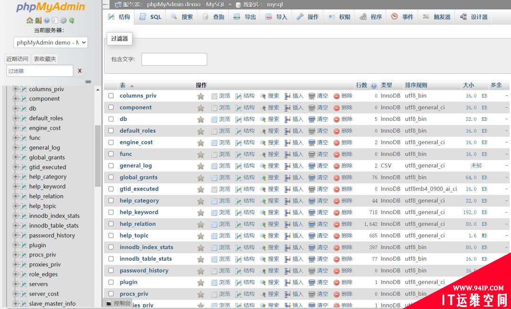The height and width of the screenshot is (309, 511).
Task: Switch to the 搜索 tab
Action: point(182,17)
